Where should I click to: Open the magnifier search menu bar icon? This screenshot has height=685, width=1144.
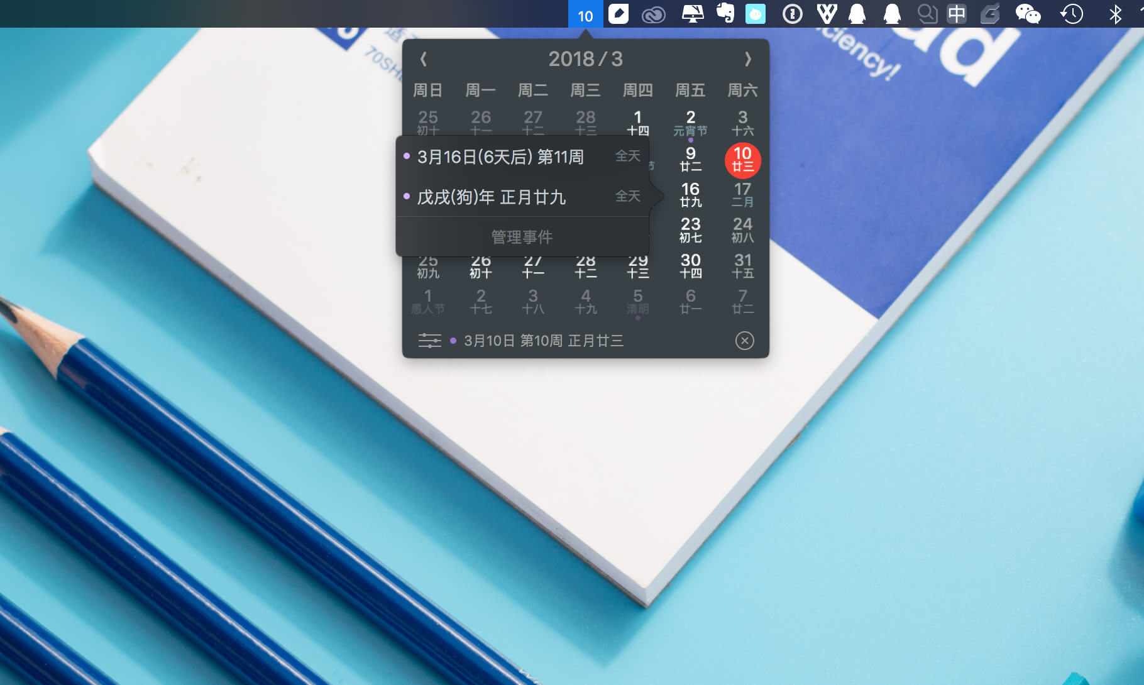927,14
